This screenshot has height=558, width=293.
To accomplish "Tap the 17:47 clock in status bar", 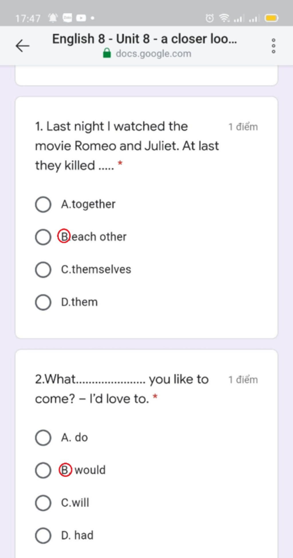I will [x=28, y=18].
